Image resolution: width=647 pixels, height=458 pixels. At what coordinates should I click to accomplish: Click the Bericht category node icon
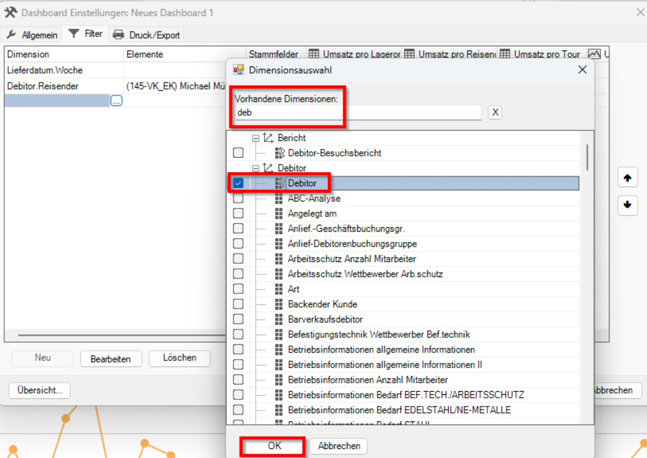(x=268, y=138)
